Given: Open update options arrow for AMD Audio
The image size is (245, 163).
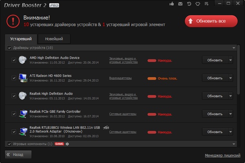Looking at the screenshot, I should point(230,60).
